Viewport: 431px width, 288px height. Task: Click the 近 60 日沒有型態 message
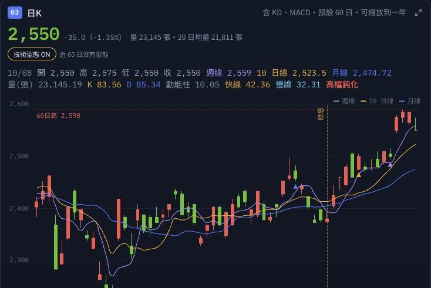tap(84, 55)
